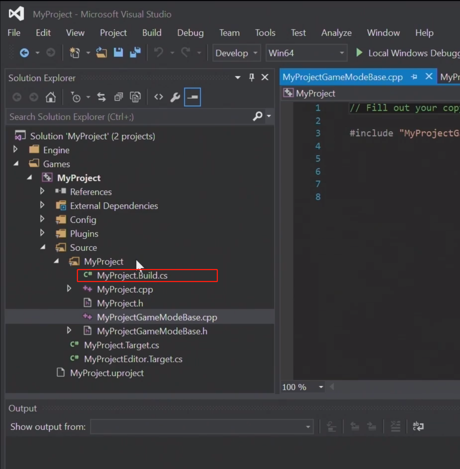Click Sync with Active Document icon
460x469 pixels.
101,97
